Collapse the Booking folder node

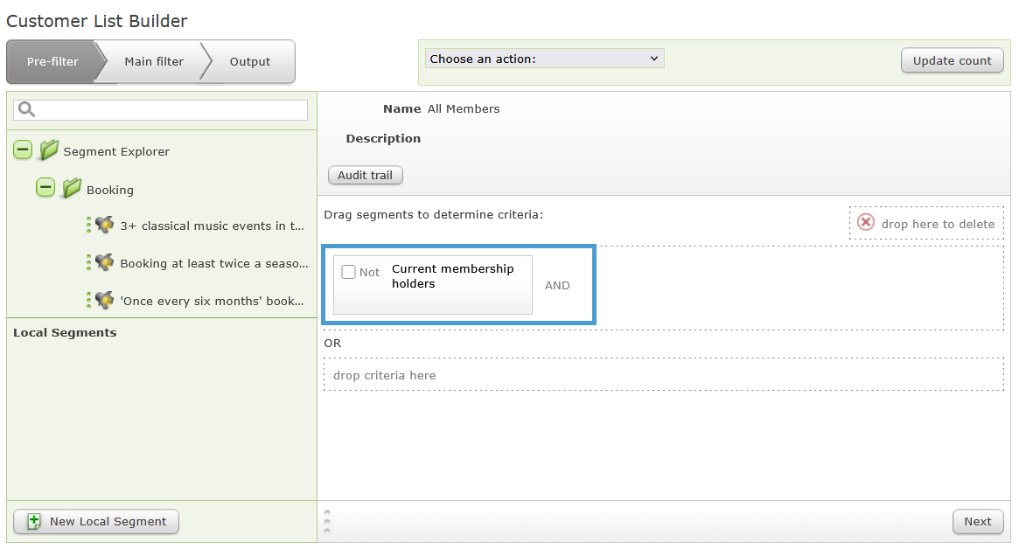45,188
